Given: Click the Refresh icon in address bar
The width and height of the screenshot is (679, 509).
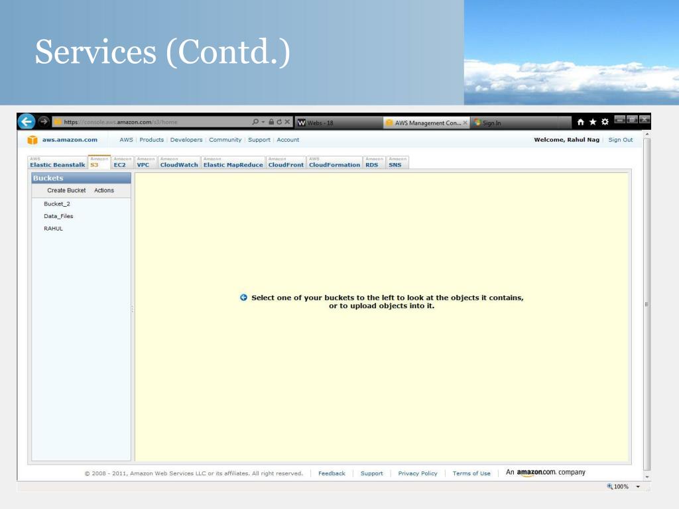Looking at the screenshot, I should point(279,122).
